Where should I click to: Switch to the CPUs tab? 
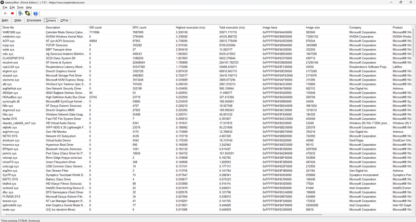(64, 20)
